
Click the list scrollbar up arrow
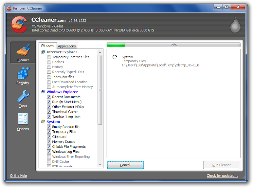pyautogui.click(x=100, y=52)
